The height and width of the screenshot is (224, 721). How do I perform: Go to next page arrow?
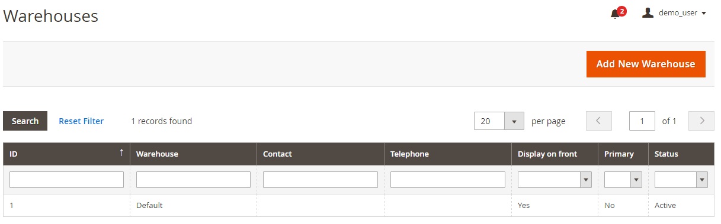click(702, 121)
